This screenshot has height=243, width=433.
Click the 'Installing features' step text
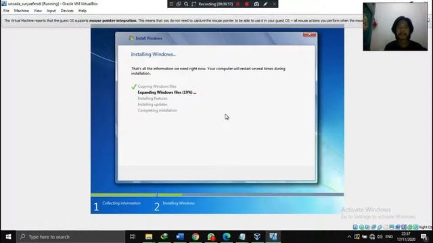(x=152, y=99)
